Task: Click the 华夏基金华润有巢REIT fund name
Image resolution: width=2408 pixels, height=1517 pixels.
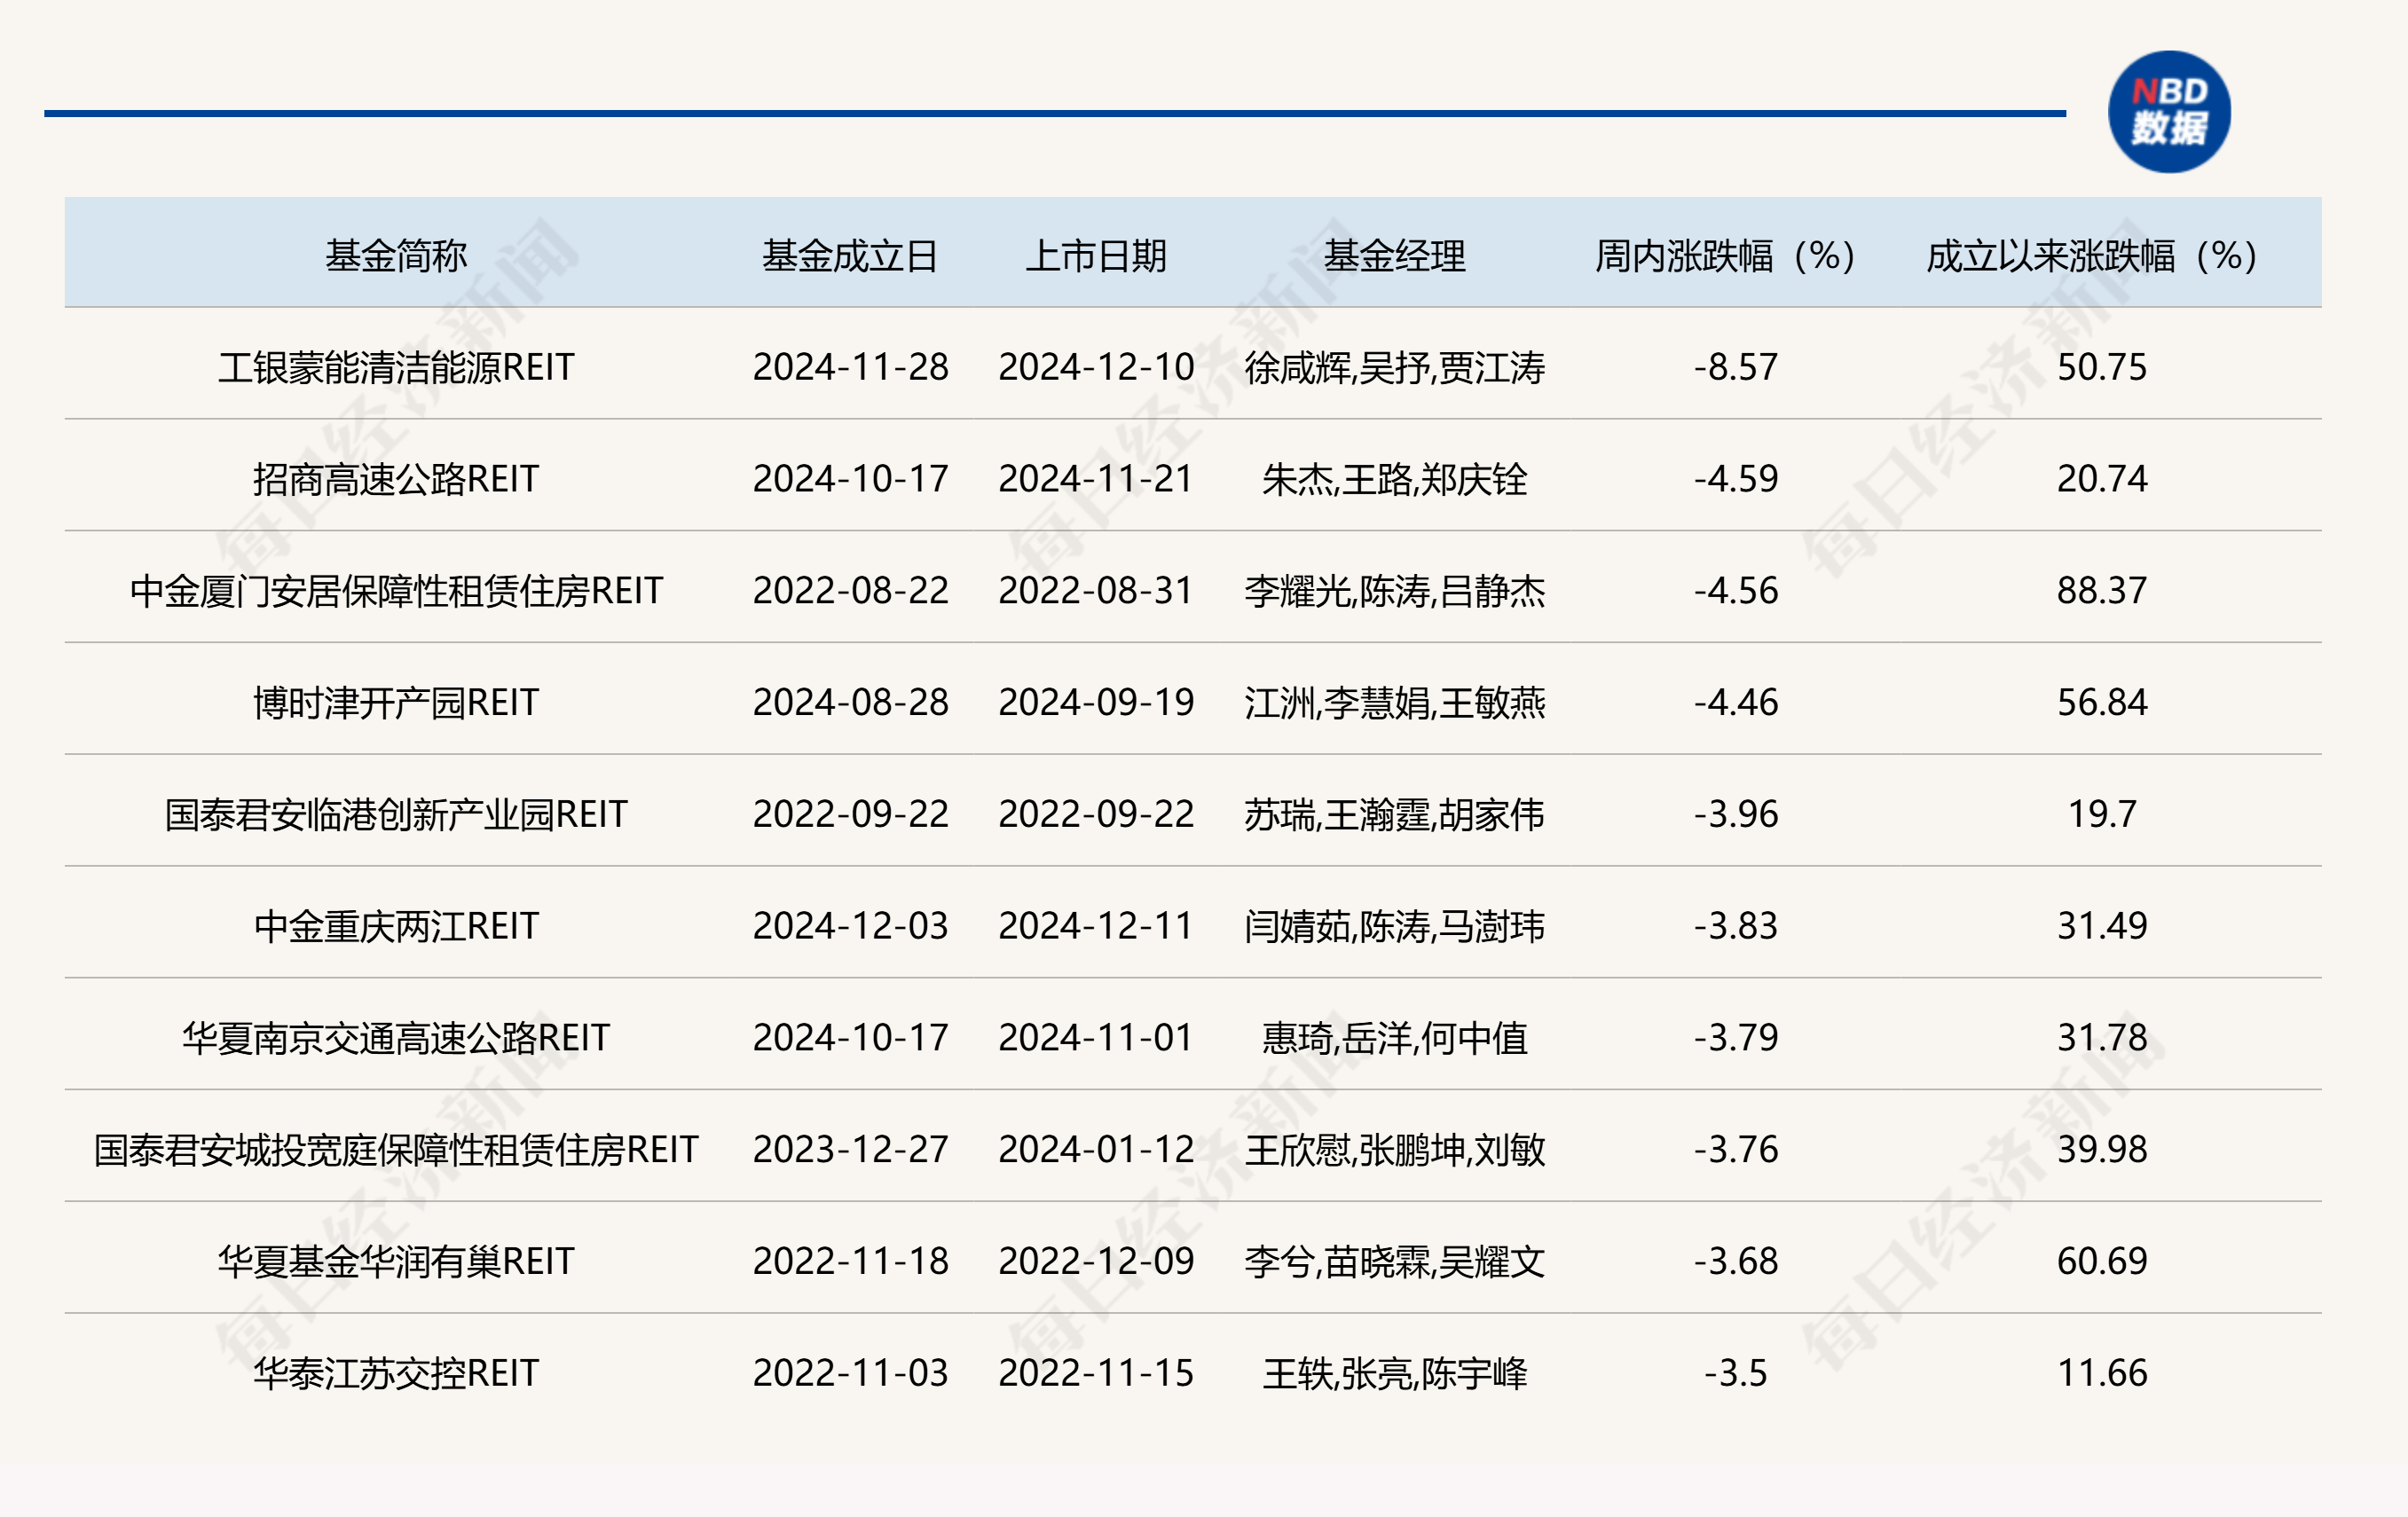Action: point(396,1261)
